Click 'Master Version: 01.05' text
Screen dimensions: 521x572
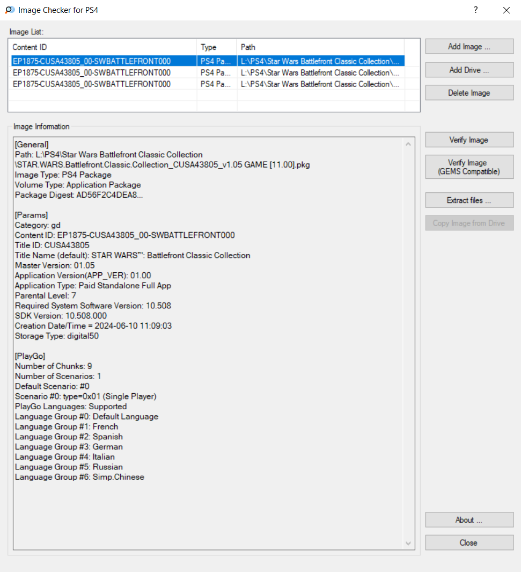pyautogui.click(x=55, y=265)
